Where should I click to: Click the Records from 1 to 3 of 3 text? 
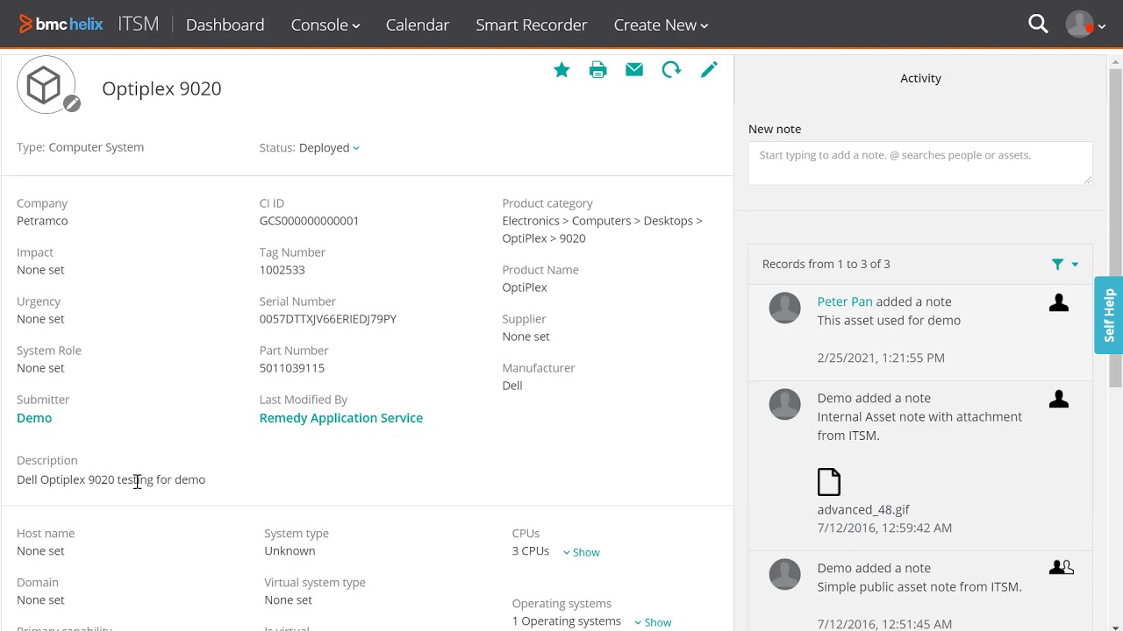(826, 264)
